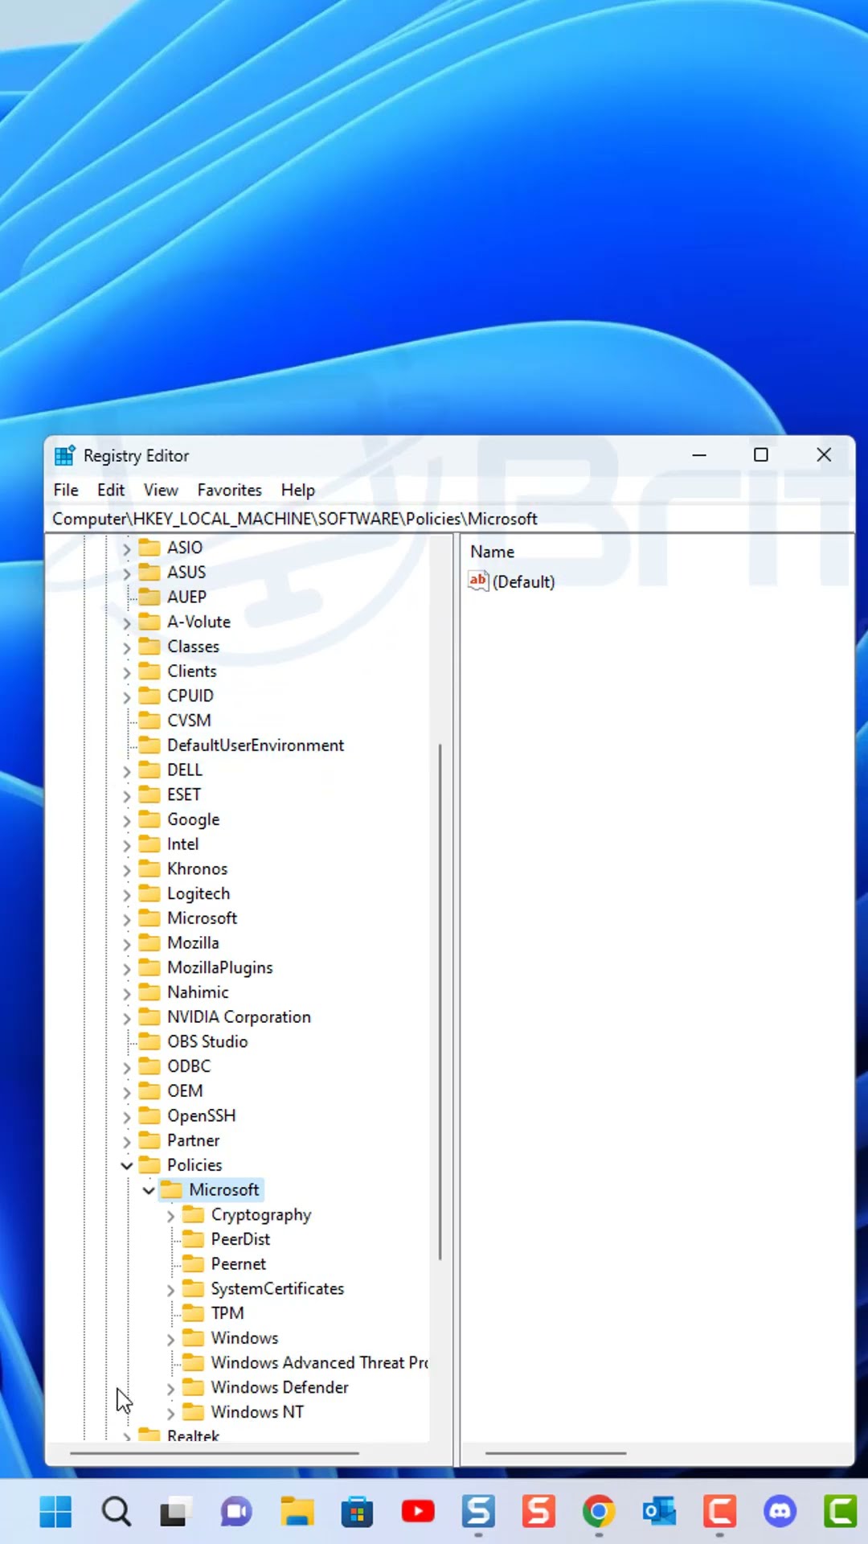Select the ODBC key
Screen dimensions: 868x1544
(x=189, y=1066)
